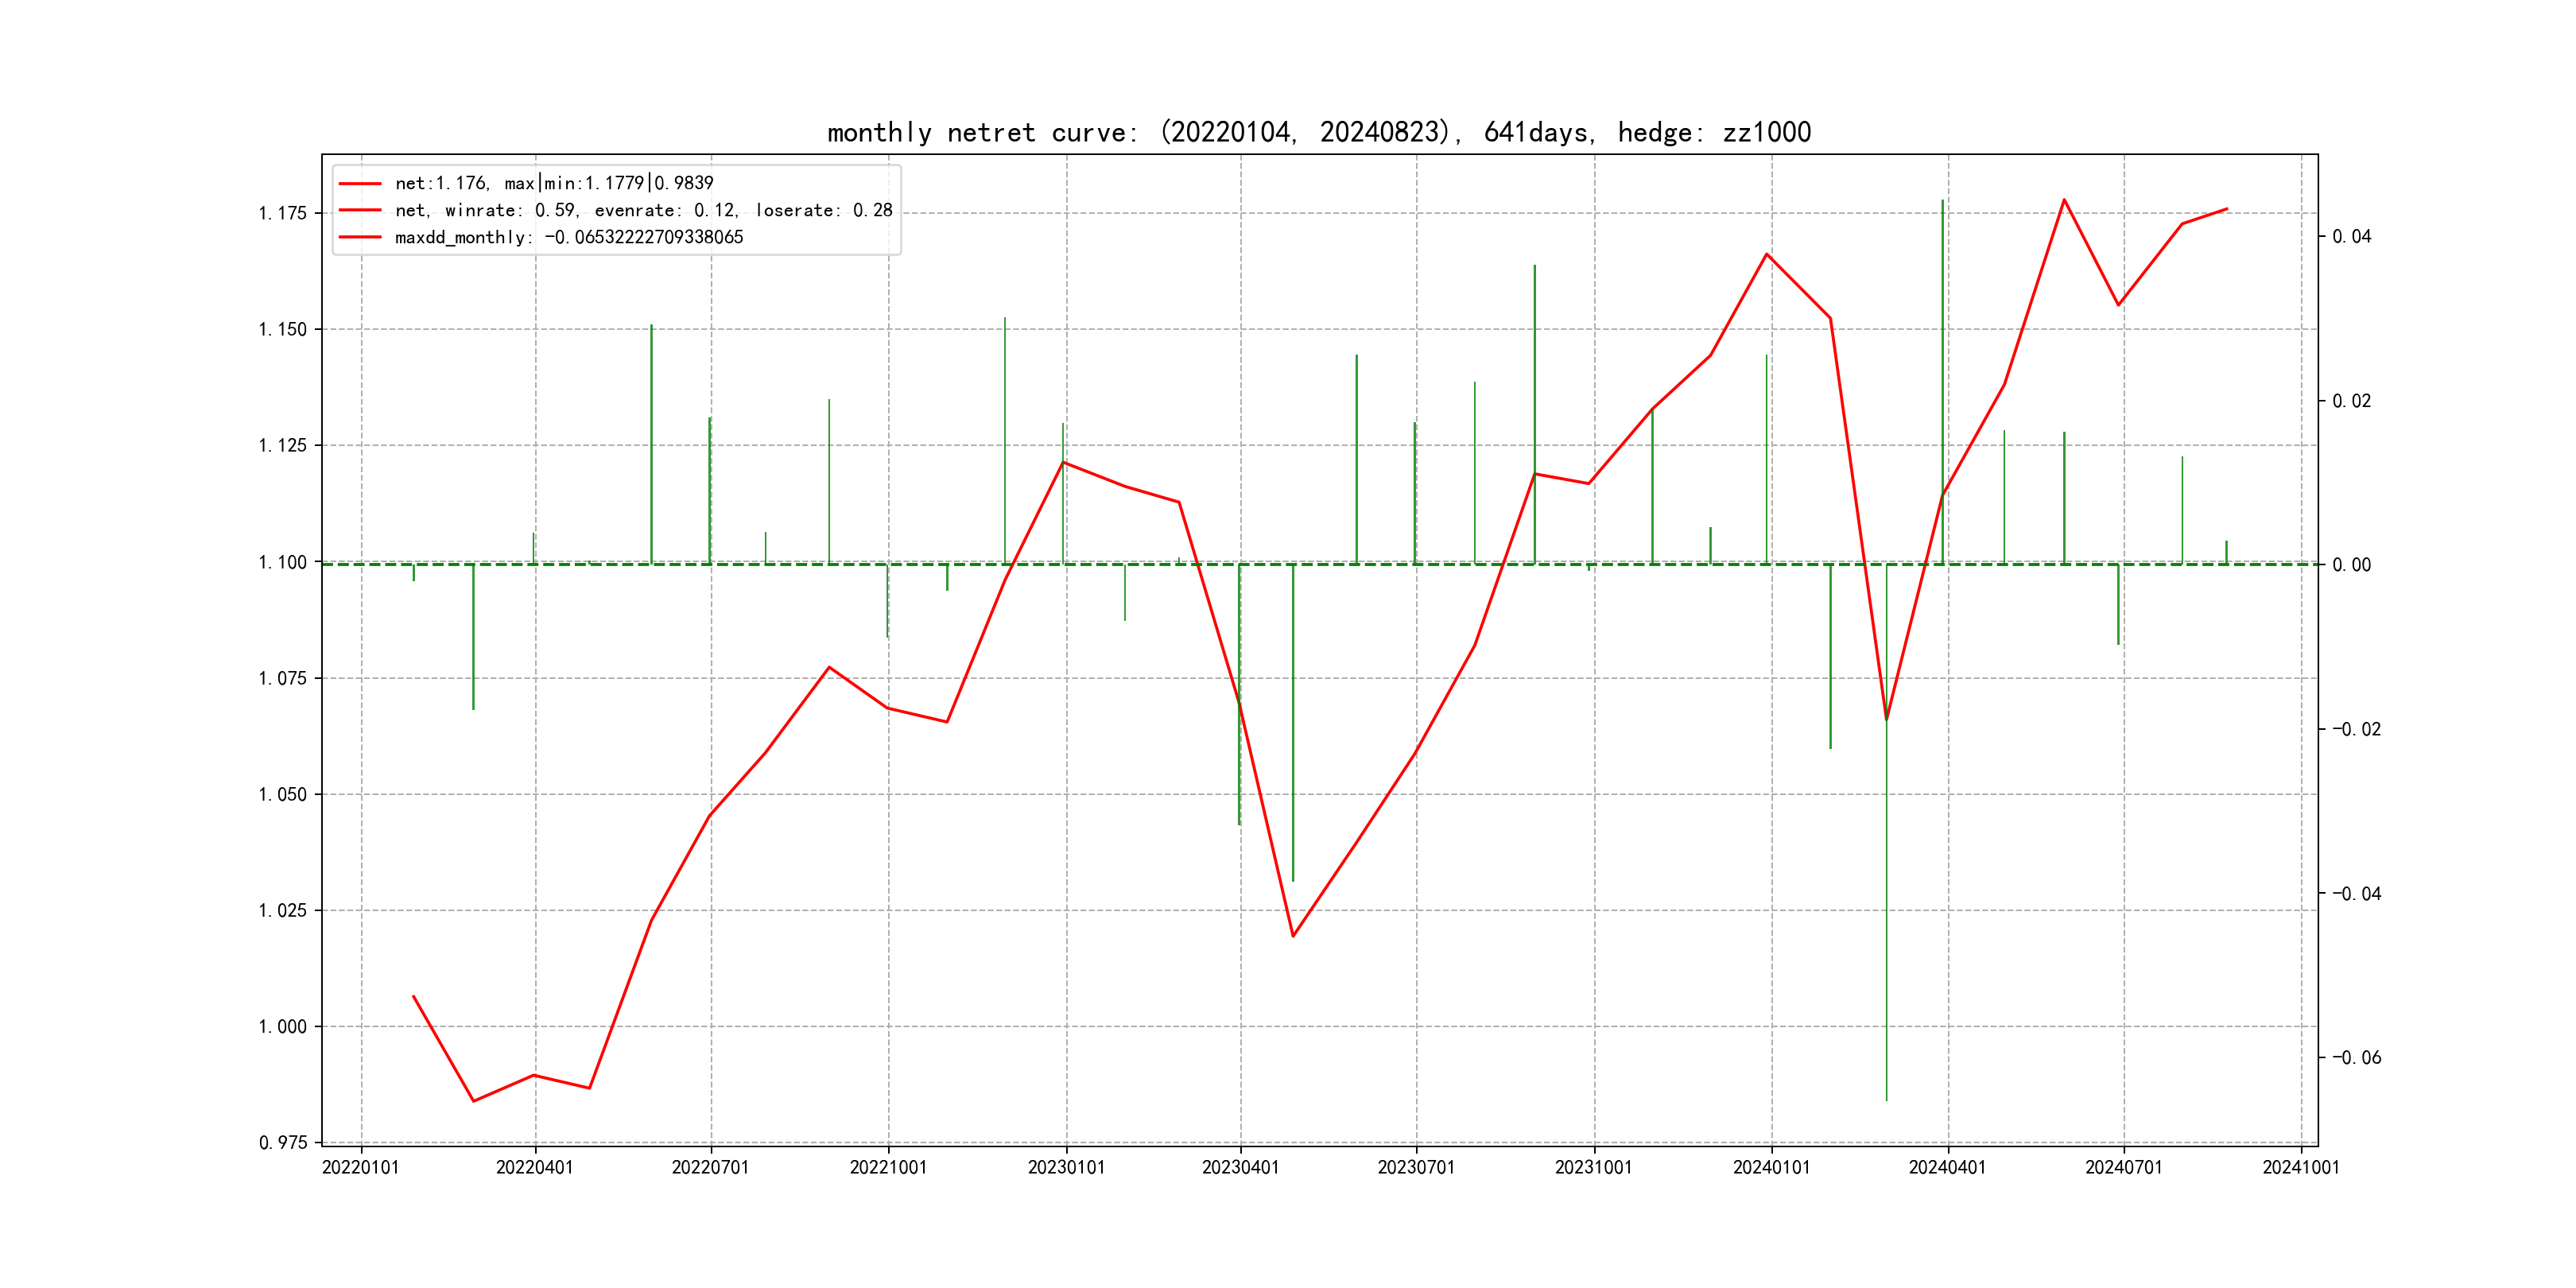
Task: Click the red line swatch beside 'net:1.176'
Action: 360,183
